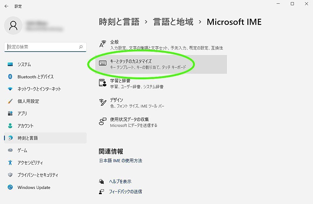Select アカウント in the sidebar
Viewport: 313px width, 204px height.
(45, 126)
